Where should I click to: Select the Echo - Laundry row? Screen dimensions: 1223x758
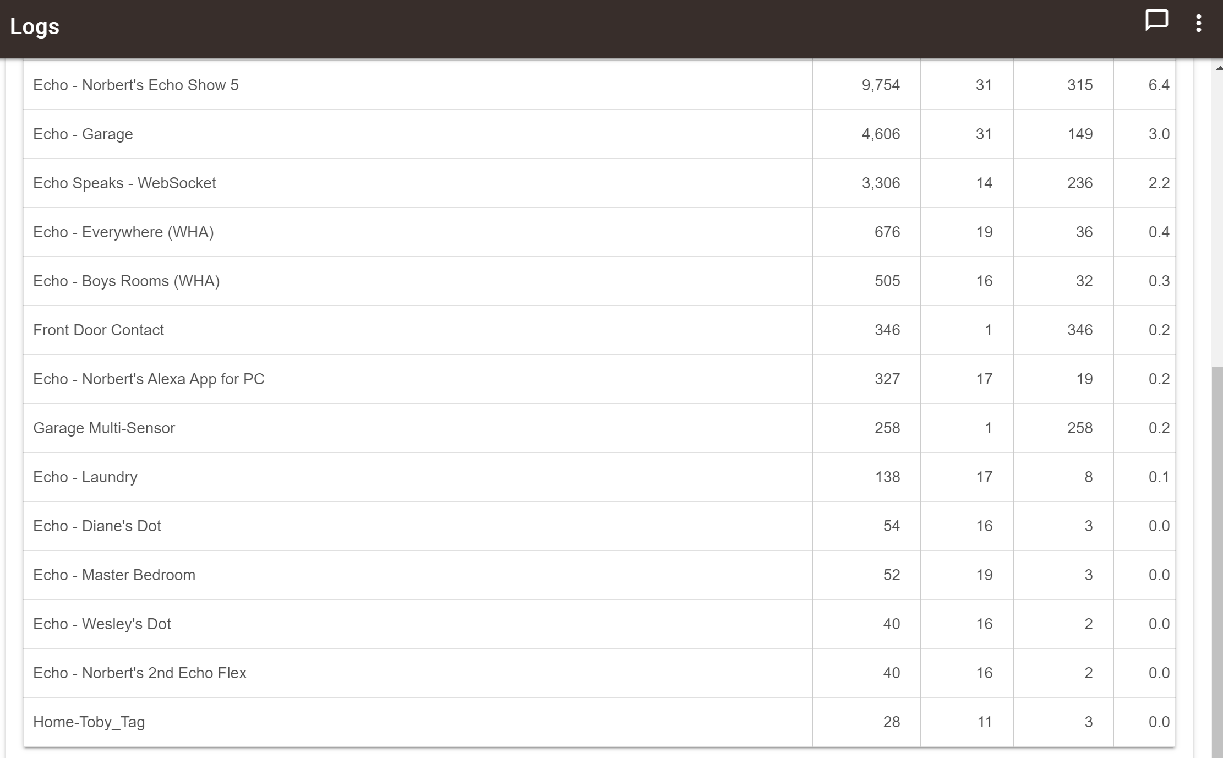pyautogui.click(x=85, y=477)
